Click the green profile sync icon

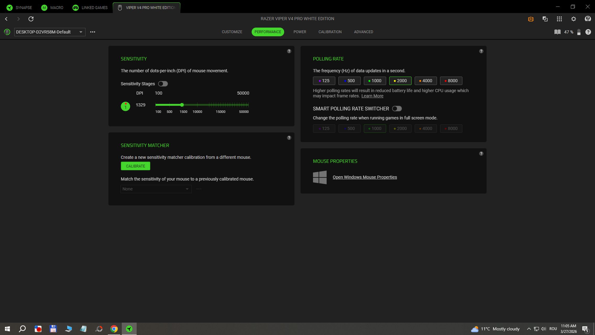pyautogui.click(x=7, y=32)
